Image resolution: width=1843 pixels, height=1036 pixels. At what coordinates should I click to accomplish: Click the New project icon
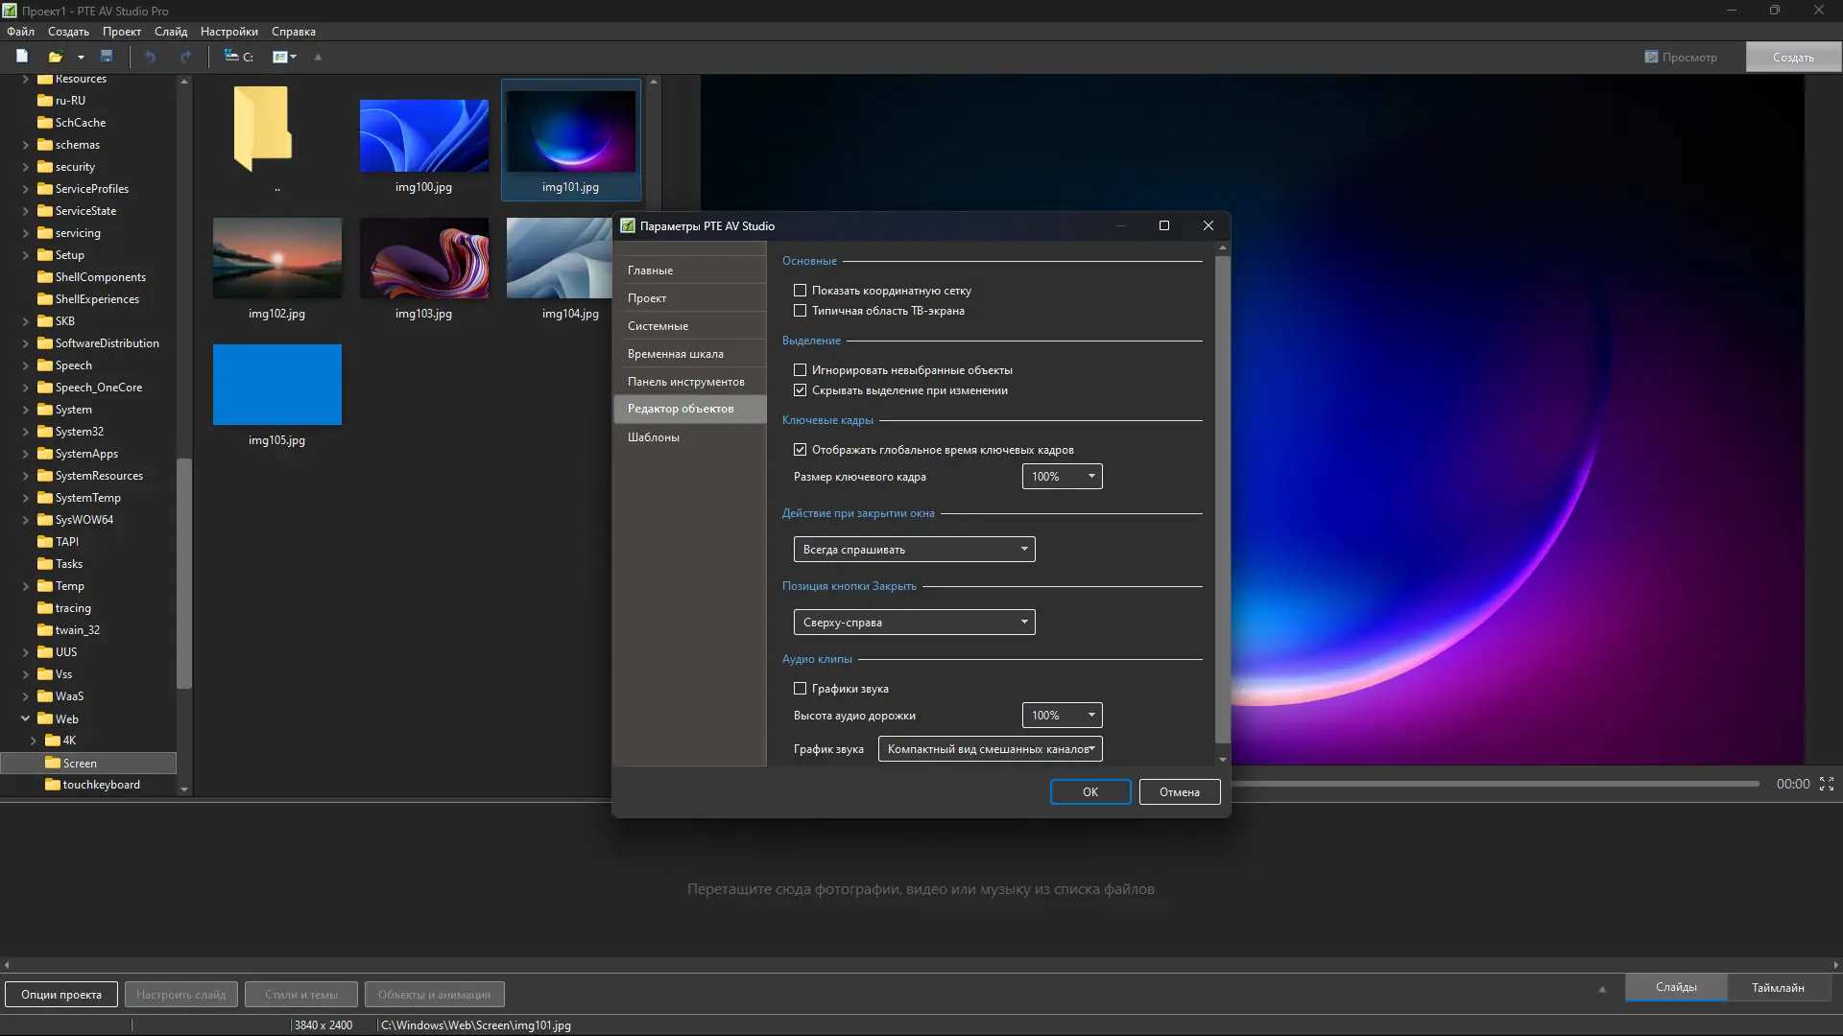pos(22,57)
